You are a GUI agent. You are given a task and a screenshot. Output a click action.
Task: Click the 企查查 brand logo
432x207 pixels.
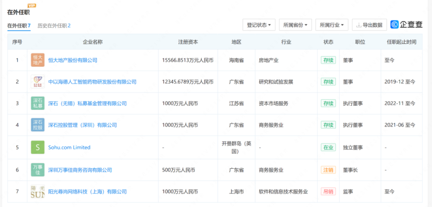407,25
